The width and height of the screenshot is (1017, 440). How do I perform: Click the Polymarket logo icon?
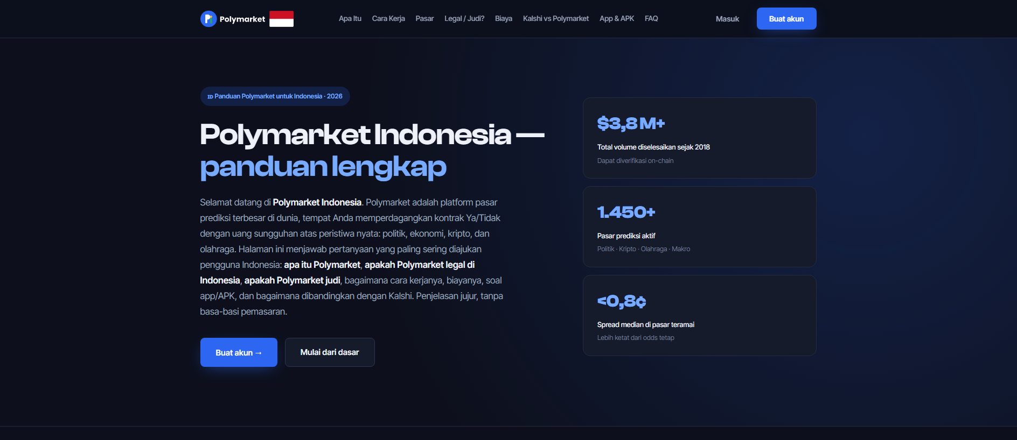[208, 19]
